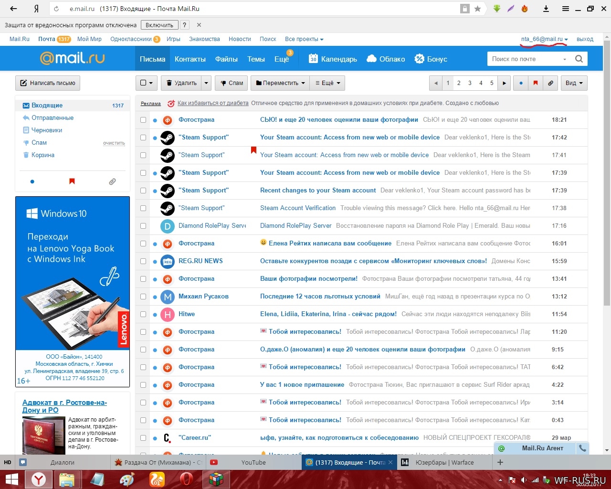The height and width of the screenshot is (489, 611).
Task: Check the REG.RU NEWS email checkbox
Action: 143,261
